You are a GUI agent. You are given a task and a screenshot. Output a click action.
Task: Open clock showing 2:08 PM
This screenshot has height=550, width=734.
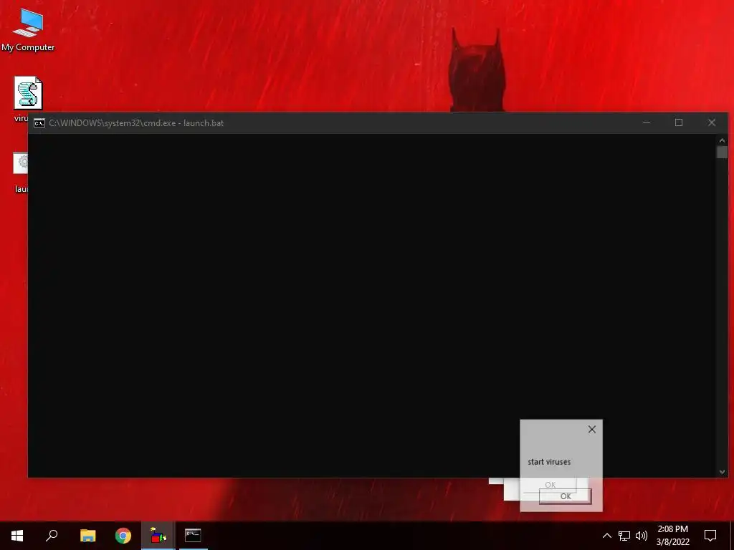[672, 536]
